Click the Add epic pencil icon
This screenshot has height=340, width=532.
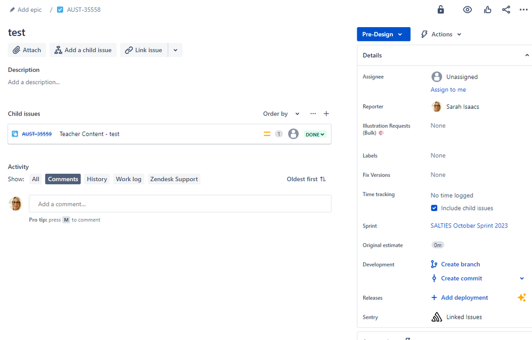point(12,10)
